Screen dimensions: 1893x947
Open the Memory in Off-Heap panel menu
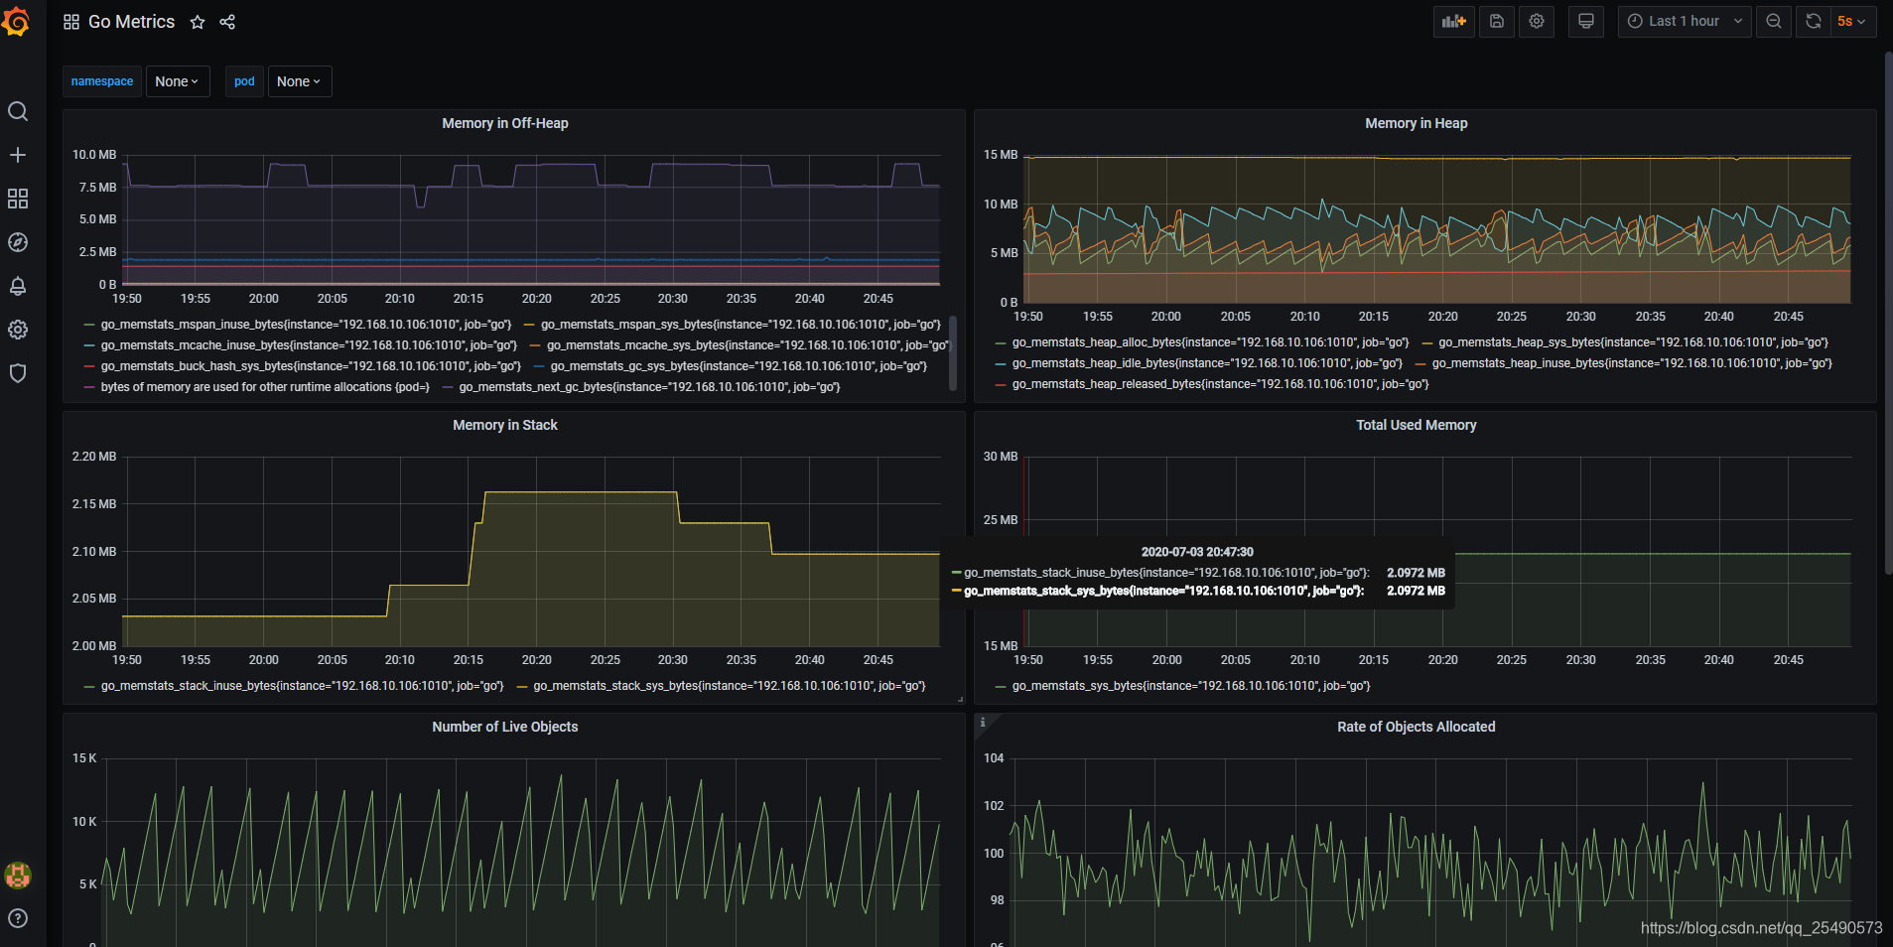(504, 123)
